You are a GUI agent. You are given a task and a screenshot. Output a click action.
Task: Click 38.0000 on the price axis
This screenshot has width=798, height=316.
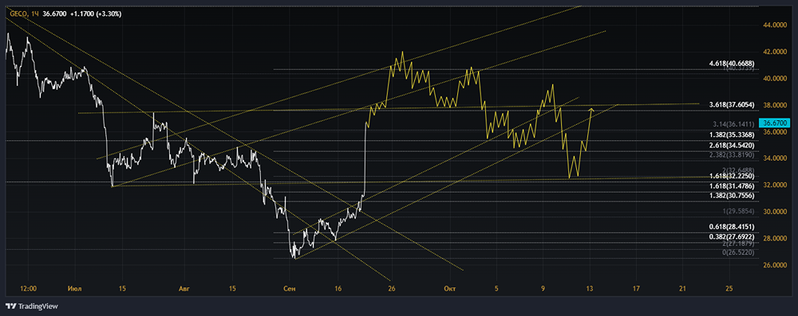tap(776, 105)
